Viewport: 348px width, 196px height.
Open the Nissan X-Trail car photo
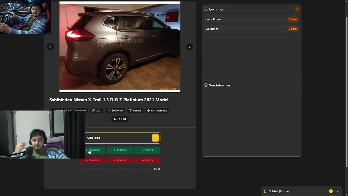tap(120, 47)
